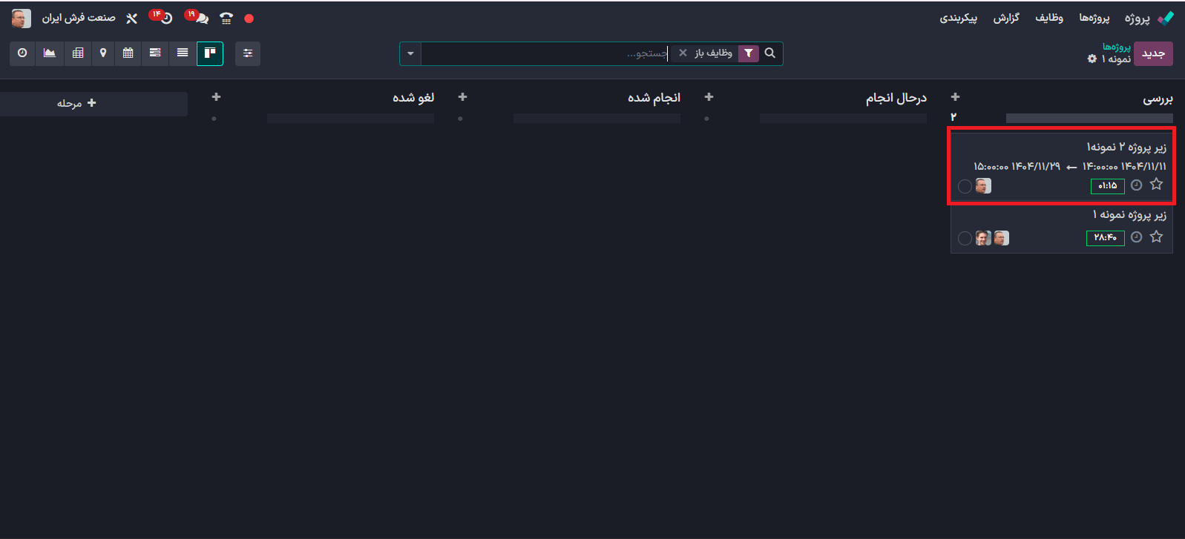
Task: Toggle the priority star on زیر پروژه ۲ نمونه۱
Action: 1156,185
